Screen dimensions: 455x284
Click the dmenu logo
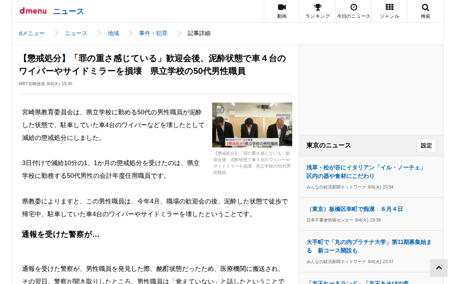click(x=33, y=11)
